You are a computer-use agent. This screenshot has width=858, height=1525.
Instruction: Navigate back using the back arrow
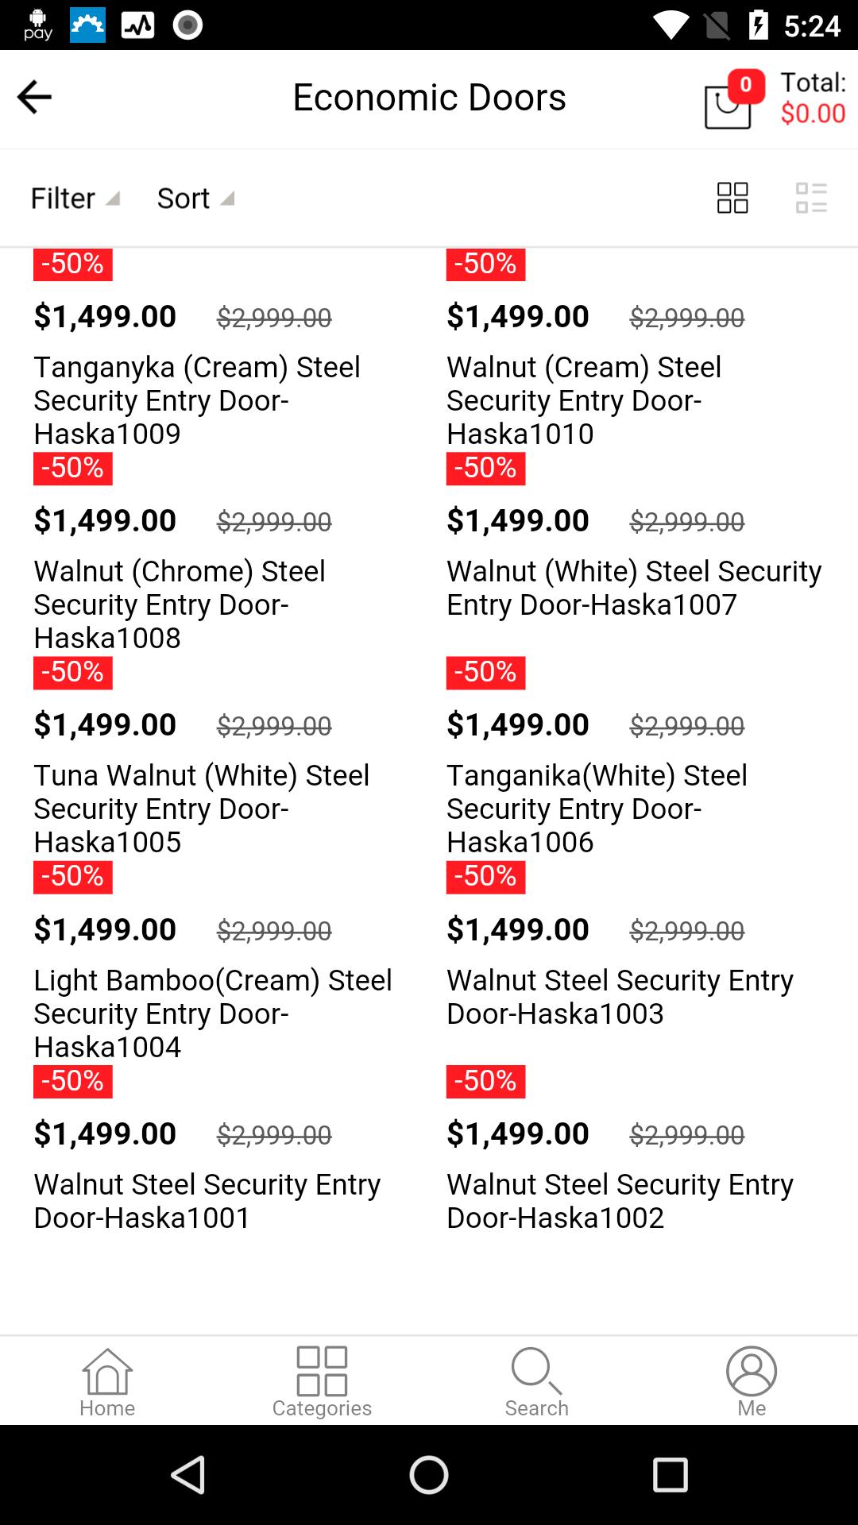(x=33, y=96)
